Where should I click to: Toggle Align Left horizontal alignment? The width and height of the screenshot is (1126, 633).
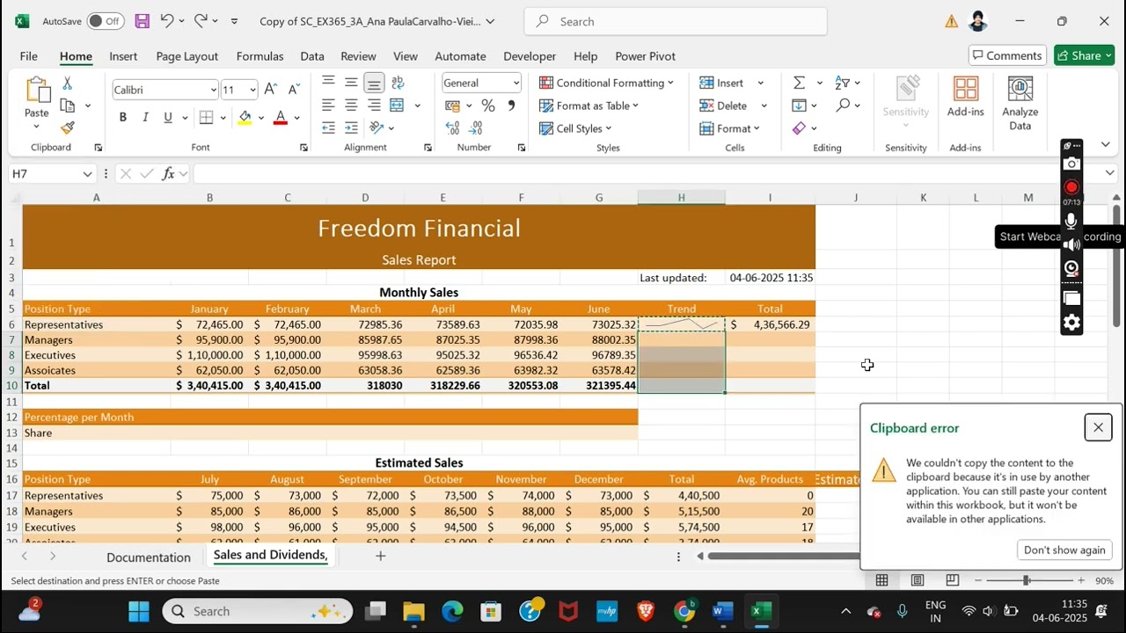pos(328,105)
